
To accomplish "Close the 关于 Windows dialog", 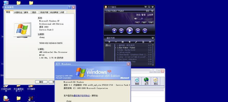I will (128, 64).
